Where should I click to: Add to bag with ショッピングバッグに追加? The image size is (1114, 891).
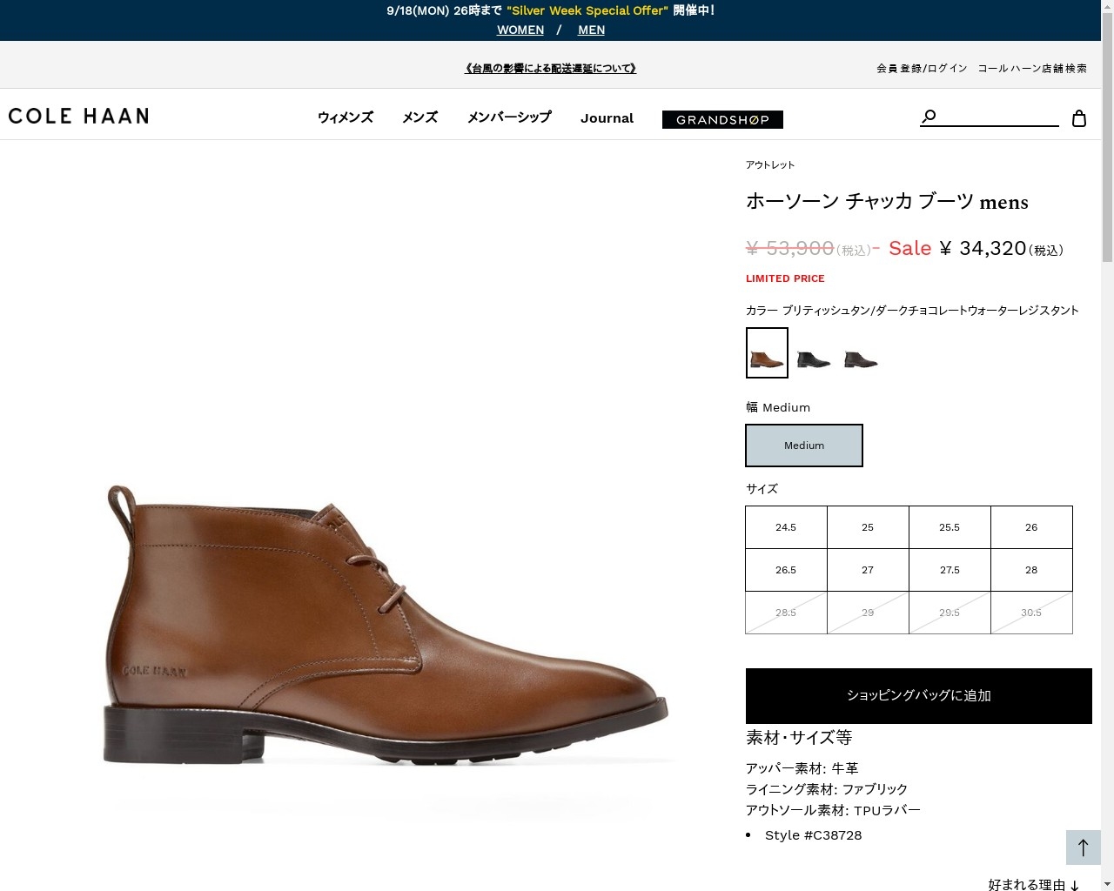pyautogui.click(x=919, y=696)
